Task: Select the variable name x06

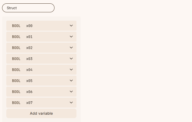Action: click(x=29, y=92)
